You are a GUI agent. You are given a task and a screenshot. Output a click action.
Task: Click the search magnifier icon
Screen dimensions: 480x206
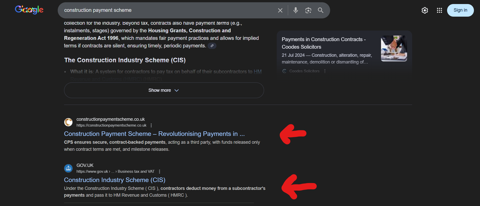point(321,10)
